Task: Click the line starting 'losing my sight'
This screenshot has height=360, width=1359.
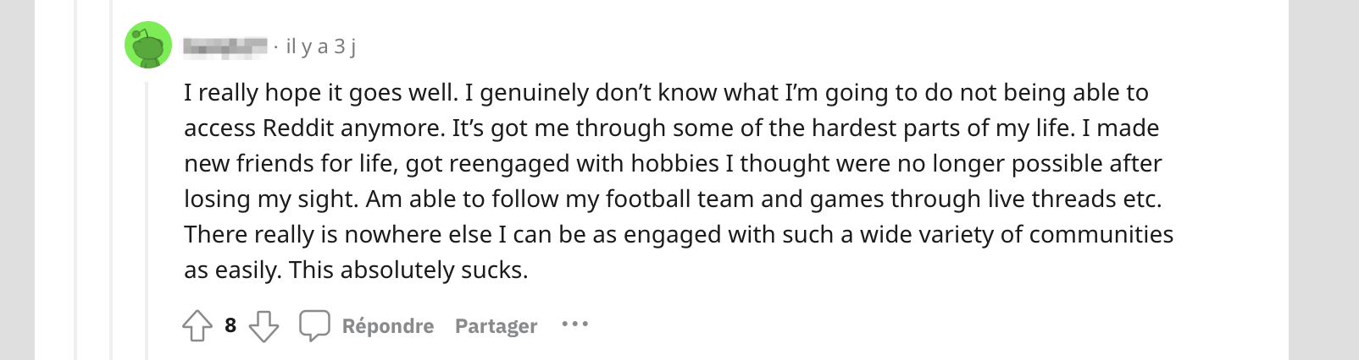Action: (674, 199)
